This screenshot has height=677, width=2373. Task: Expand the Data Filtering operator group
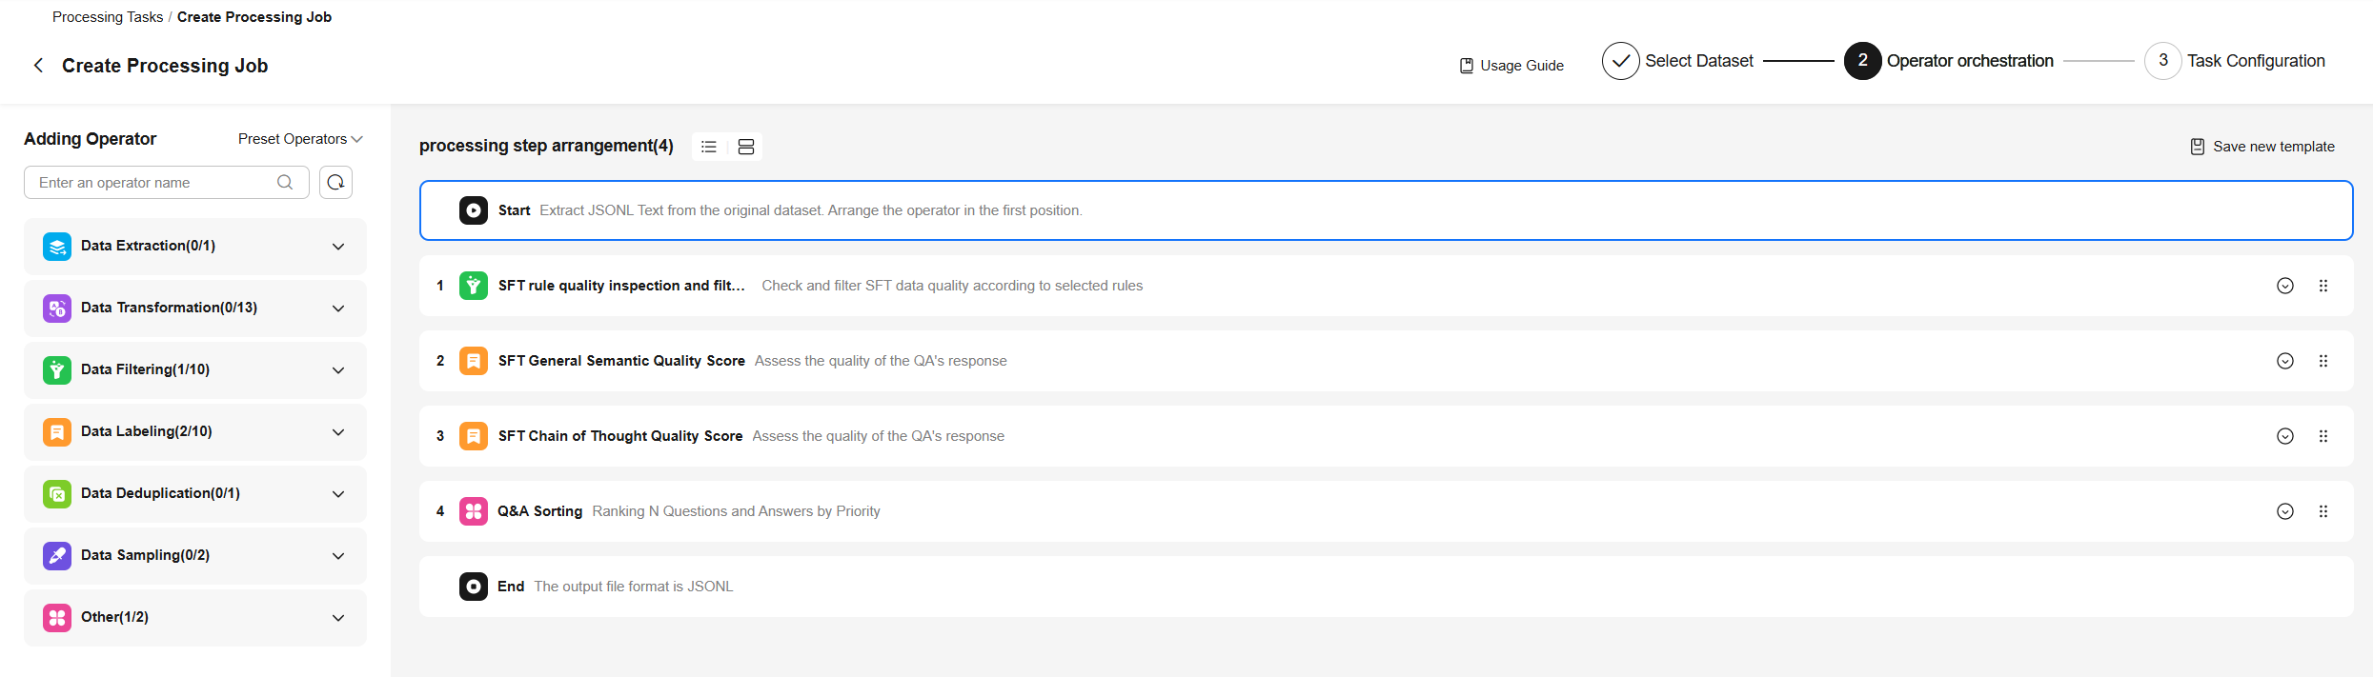338,370
